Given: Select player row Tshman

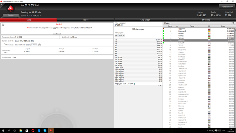Looking at the screenshot, I should coord(199,38).
